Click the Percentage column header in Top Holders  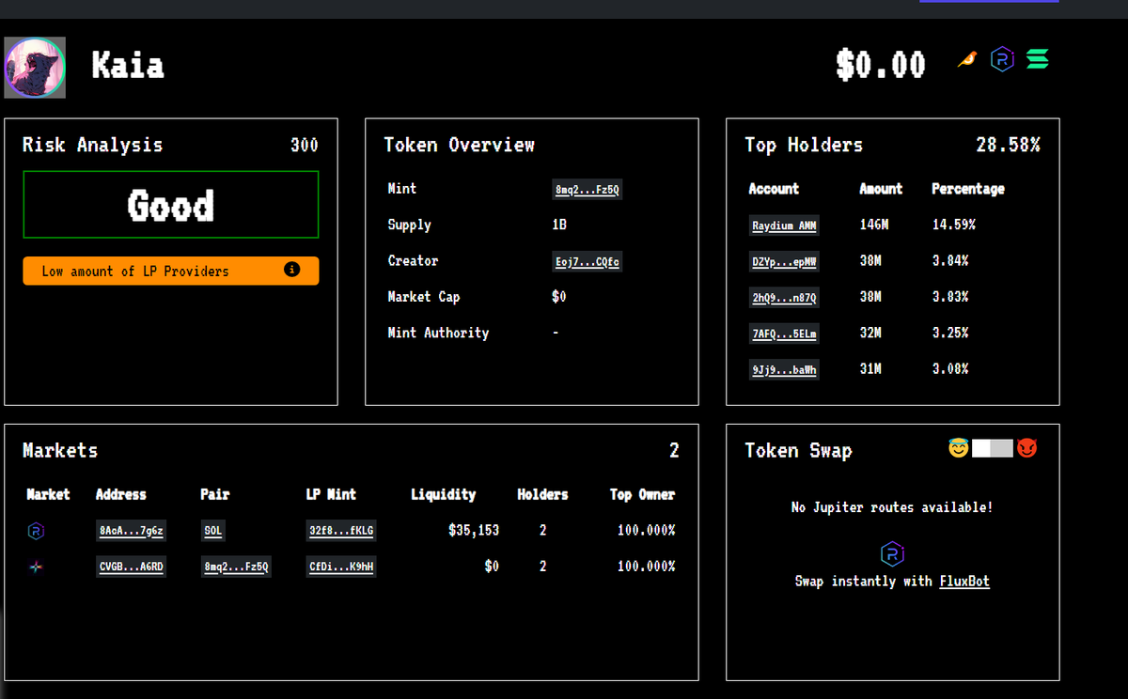pyautogui.click(x=968, y=189)
